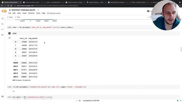Click 'completed at 4:40 PM' status text
Screen dimensions: 182x102
pos(91,101)
